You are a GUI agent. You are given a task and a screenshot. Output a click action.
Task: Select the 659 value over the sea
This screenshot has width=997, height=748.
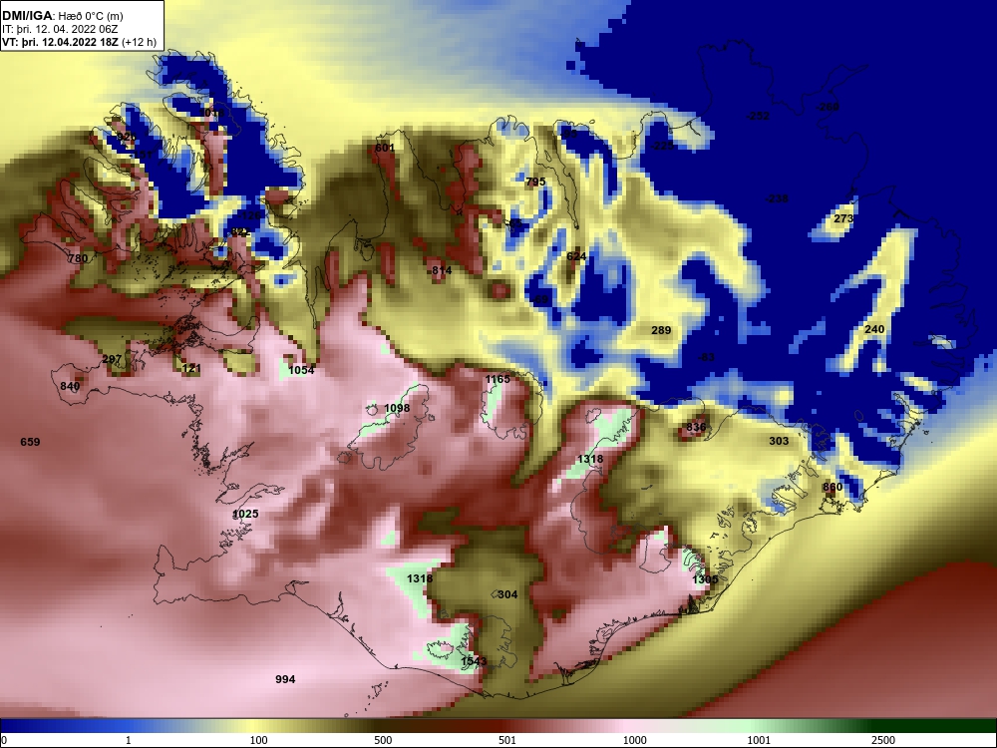[x=30, y=442]
